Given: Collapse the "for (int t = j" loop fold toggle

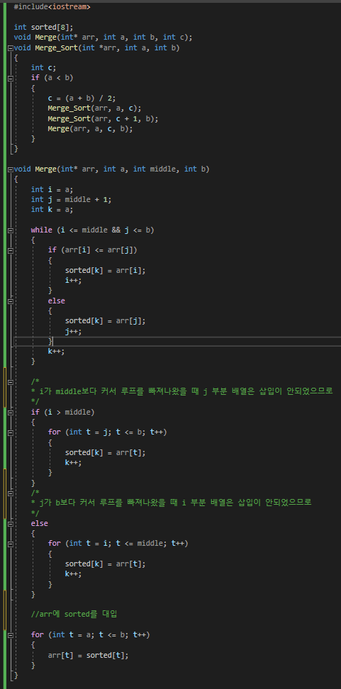Looking at the screenshot, I should click(11, 432).
